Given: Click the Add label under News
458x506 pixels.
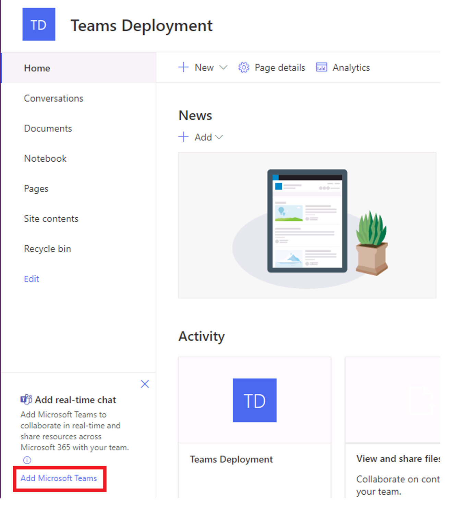Looking at the screenshot, I should tap(203, 137).
